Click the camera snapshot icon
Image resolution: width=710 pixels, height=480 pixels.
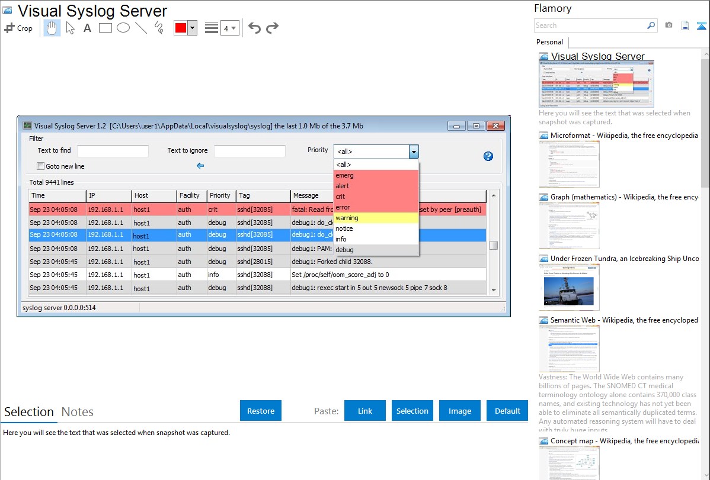(x=669, y=25)
